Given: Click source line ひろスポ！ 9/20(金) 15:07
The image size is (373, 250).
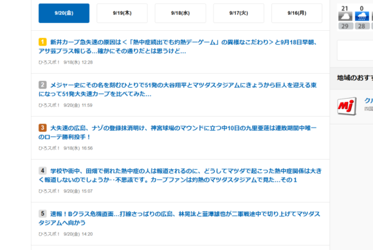Looking at the screenshot, I should tap(66, 191).
